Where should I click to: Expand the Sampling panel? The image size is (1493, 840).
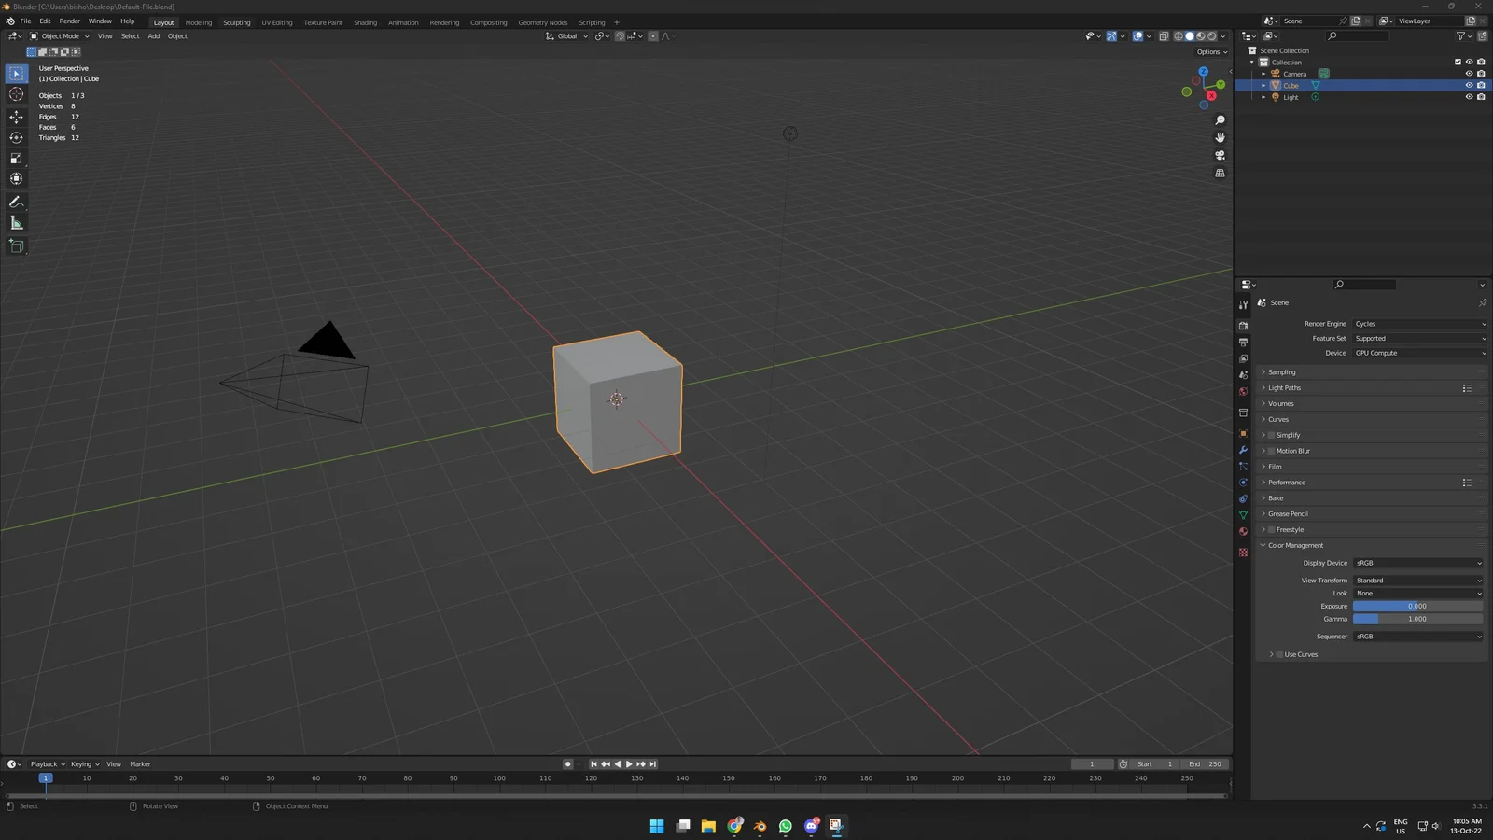(x=1281, y=372)
